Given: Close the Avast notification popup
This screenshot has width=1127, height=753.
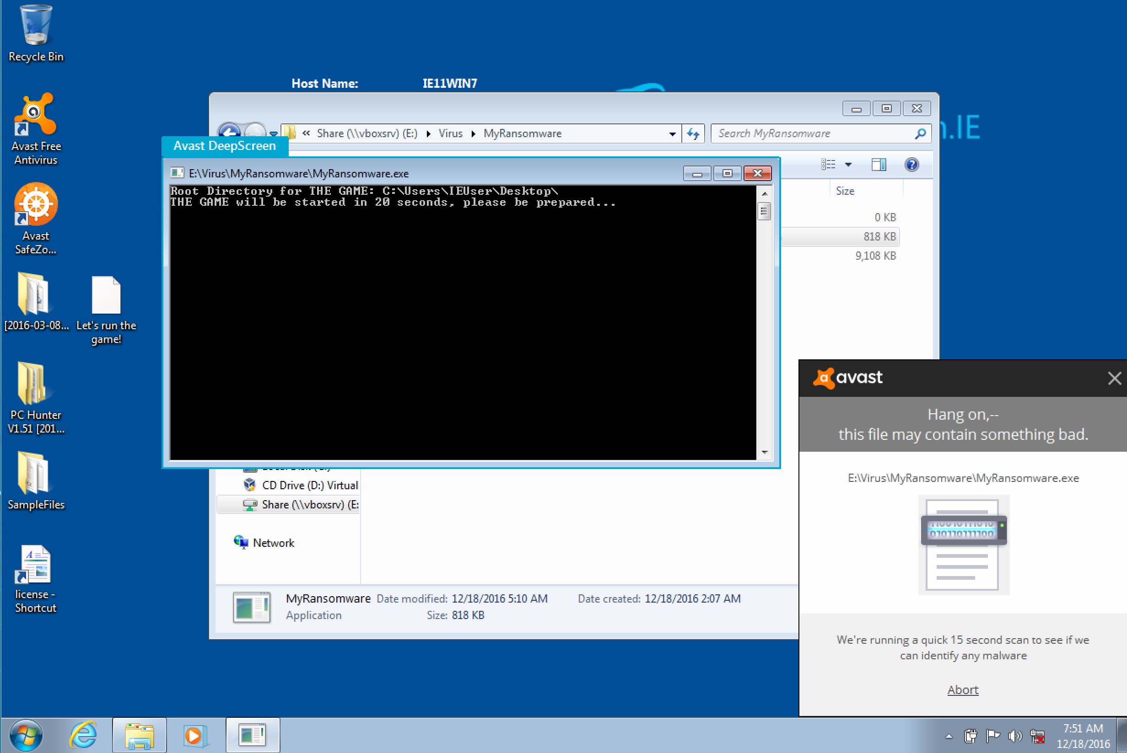Looking at the screenshot, I should coord(1114,379).
